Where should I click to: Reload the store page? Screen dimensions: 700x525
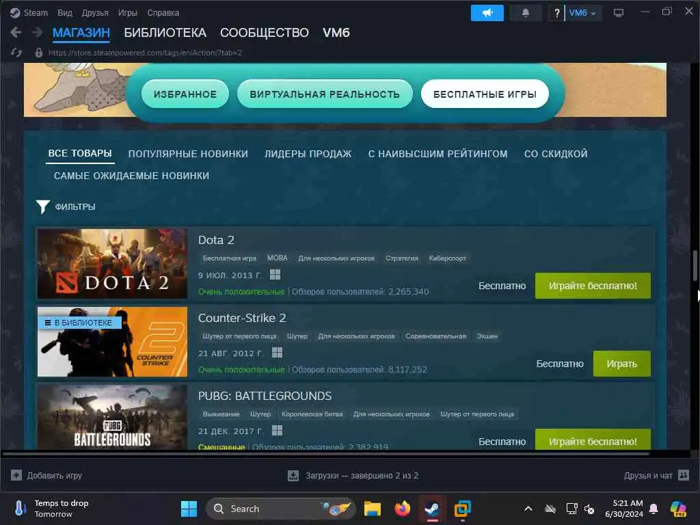pos(16,53)
